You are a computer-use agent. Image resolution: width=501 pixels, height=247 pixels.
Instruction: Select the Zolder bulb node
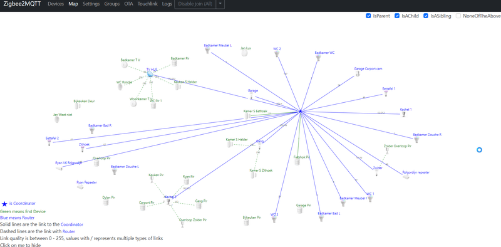point(376,173)
